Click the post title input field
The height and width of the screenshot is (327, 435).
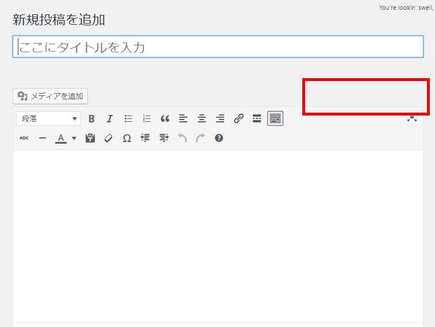pyautogui.click(x=218, y=47)
